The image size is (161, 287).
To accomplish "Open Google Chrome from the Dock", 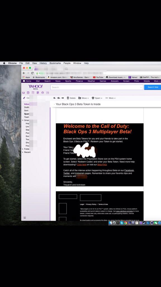I will (126, 223).
